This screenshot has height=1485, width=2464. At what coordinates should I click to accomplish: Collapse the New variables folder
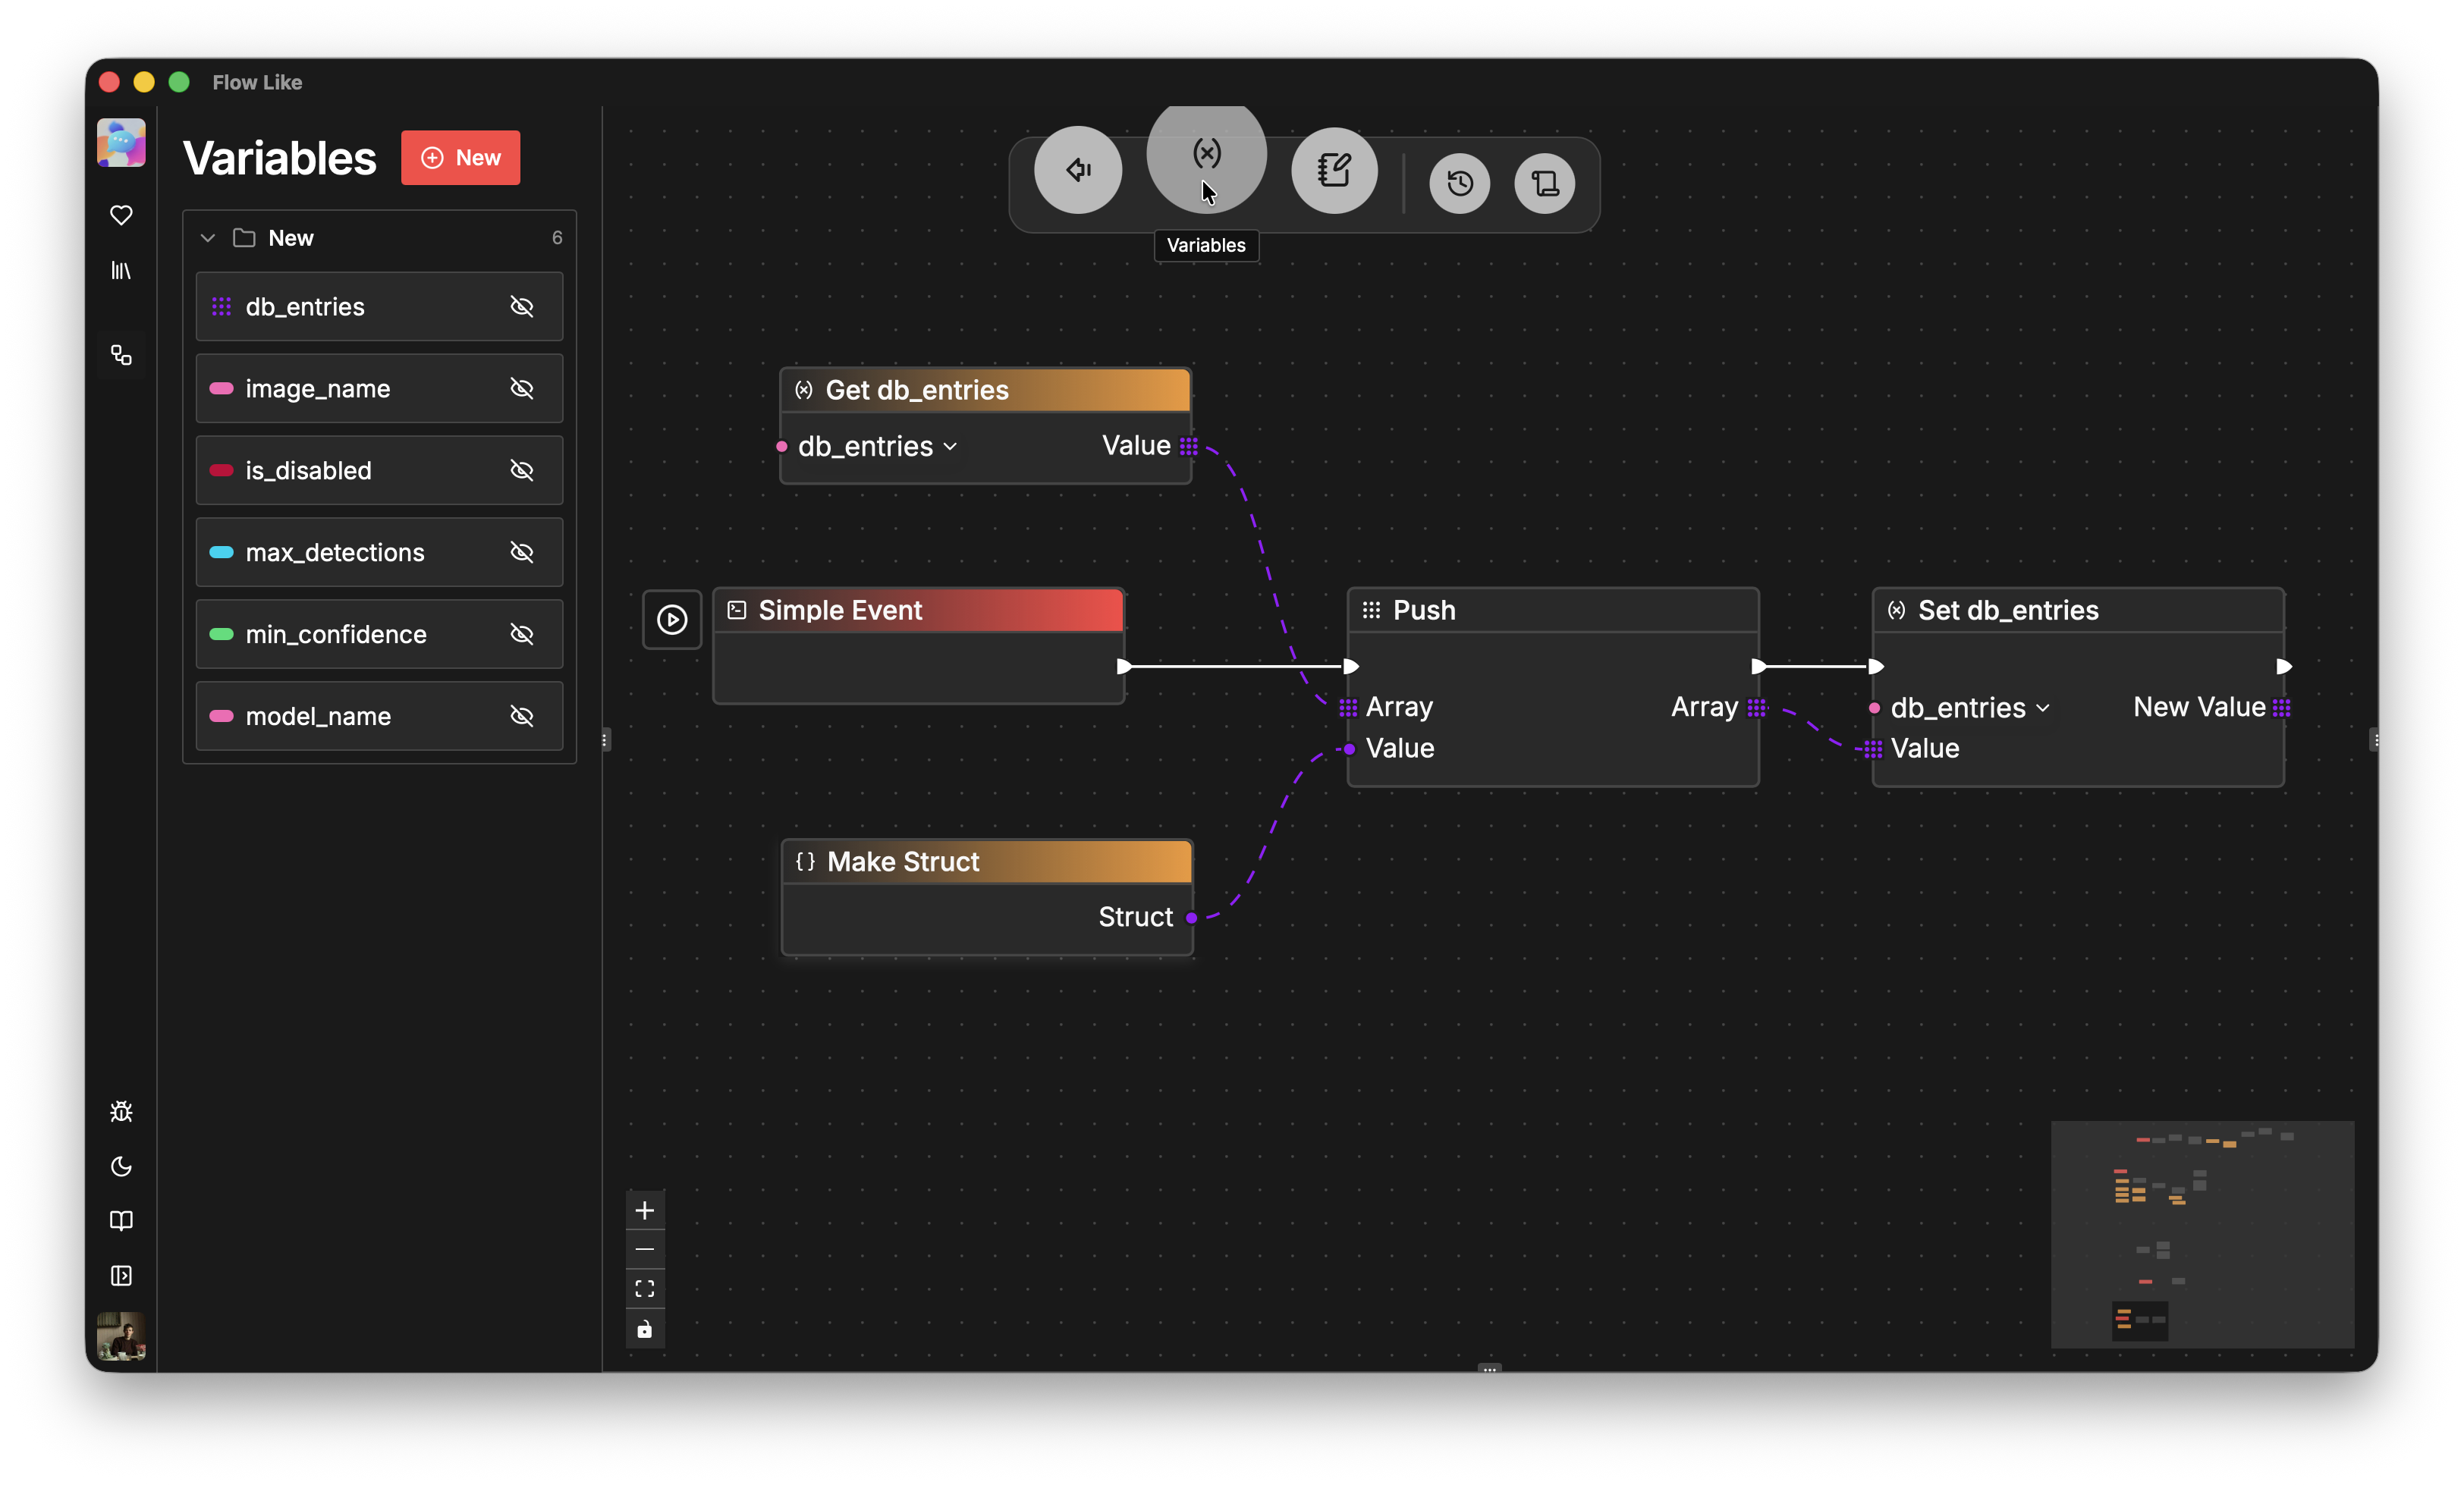tap(208, 237)
